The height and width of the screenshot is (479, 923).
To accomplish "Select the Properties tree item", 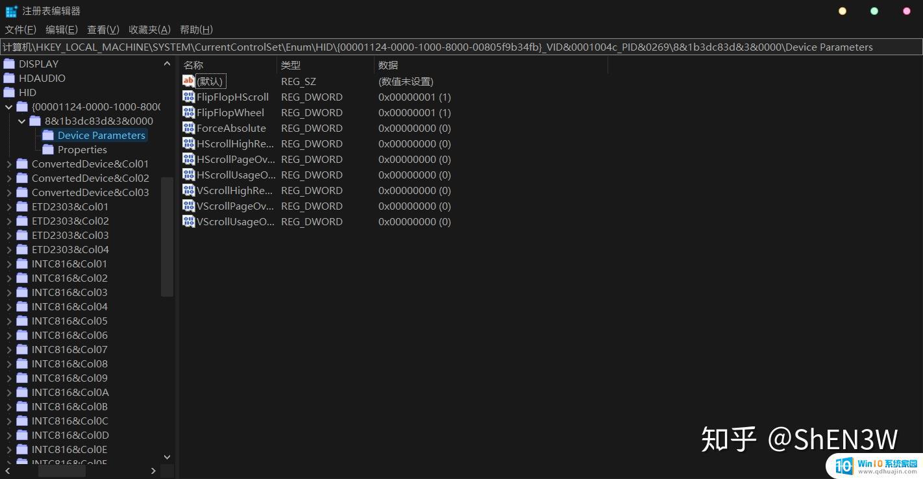I will (82, 149).
